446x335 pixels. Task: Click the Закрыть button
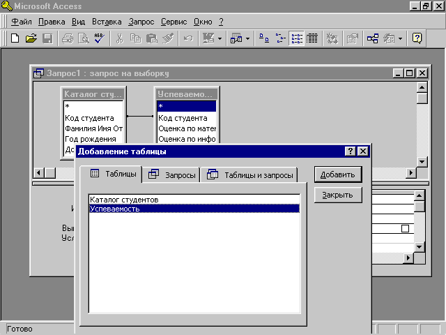pos(338,195)
